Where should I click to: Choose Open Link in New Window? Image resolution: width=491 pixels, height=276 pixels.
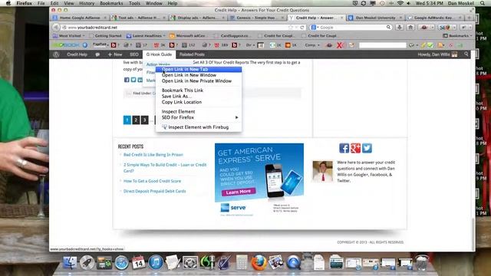[x=199, y=75]
